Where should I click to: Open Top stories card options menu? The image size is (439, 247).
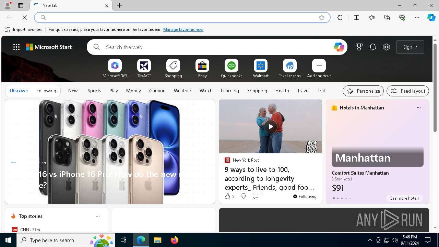98,216
